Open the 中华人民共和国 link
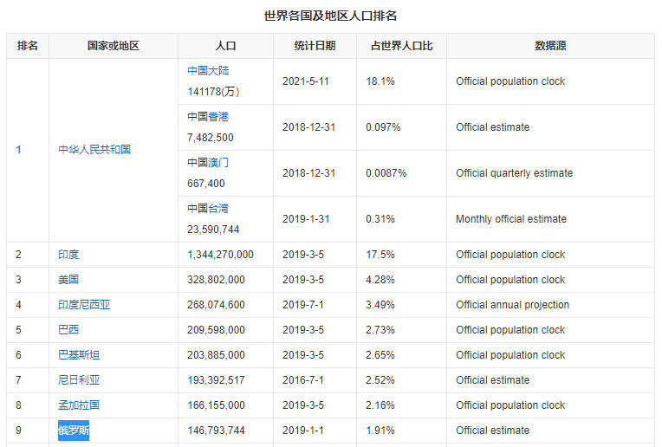 (94, 150)
